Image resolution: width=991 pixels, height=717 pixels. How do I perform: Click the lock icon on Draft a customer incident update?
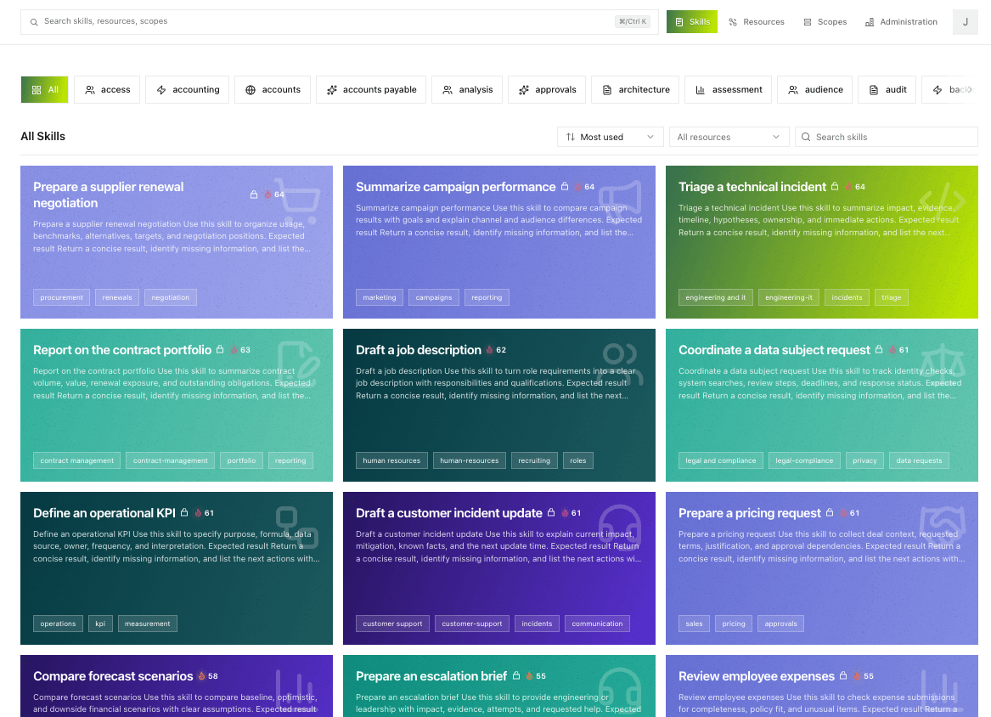pyautogui.click(x=550, y=513)
